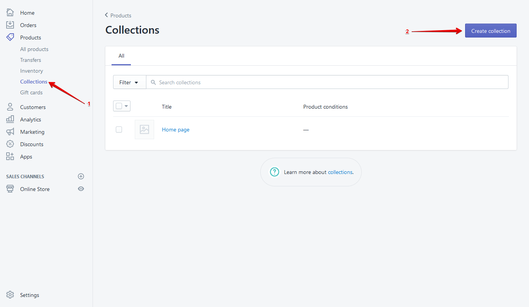Open the Filter dropdown
Screen dimensions: 529x307
click(x=129, y=82)
